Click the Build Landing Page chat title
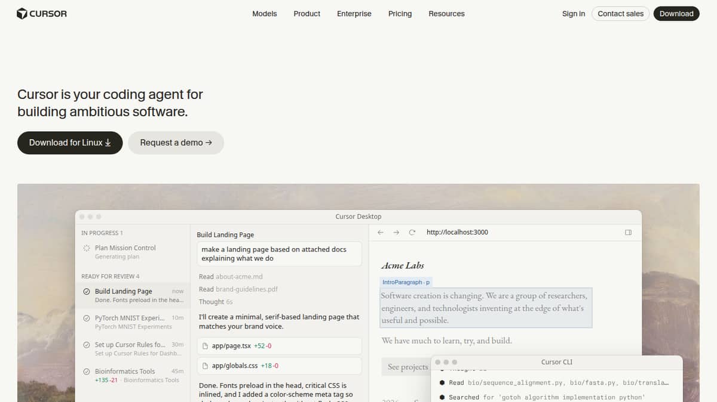 tap(225, 235)
